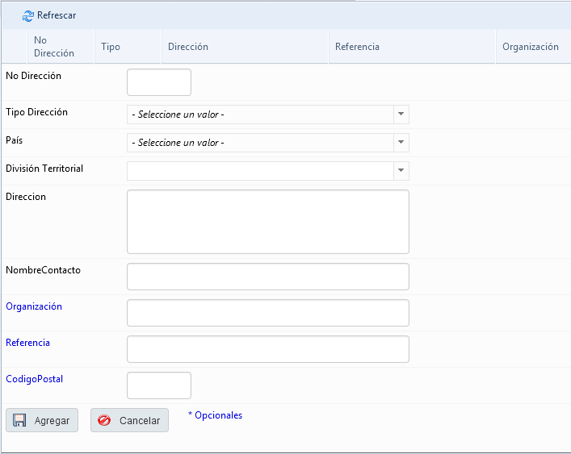
Task: Click the Refrescar refresh icon
Action: pyautogui.click(x=28, y=16)
